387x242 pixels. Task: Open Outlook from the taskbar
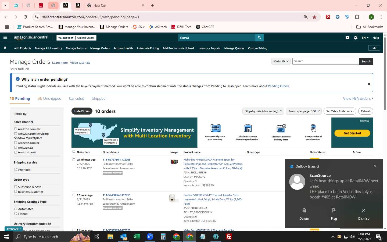(124, 237)
